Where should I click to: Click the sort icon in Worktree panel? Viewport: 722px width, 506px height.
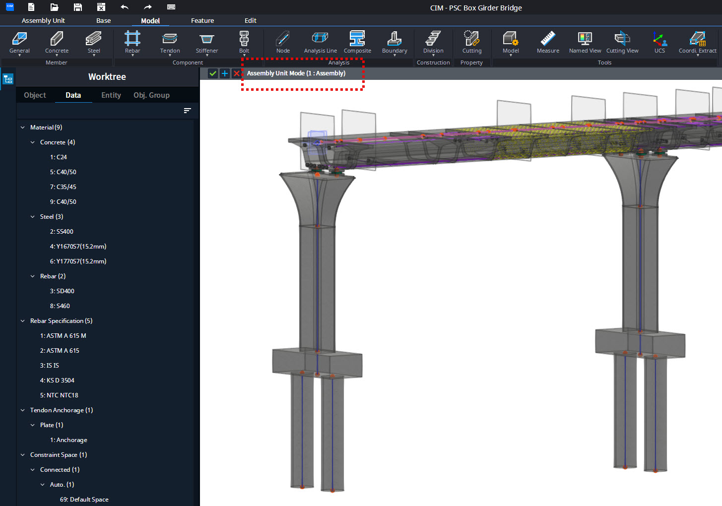point(187,111)
